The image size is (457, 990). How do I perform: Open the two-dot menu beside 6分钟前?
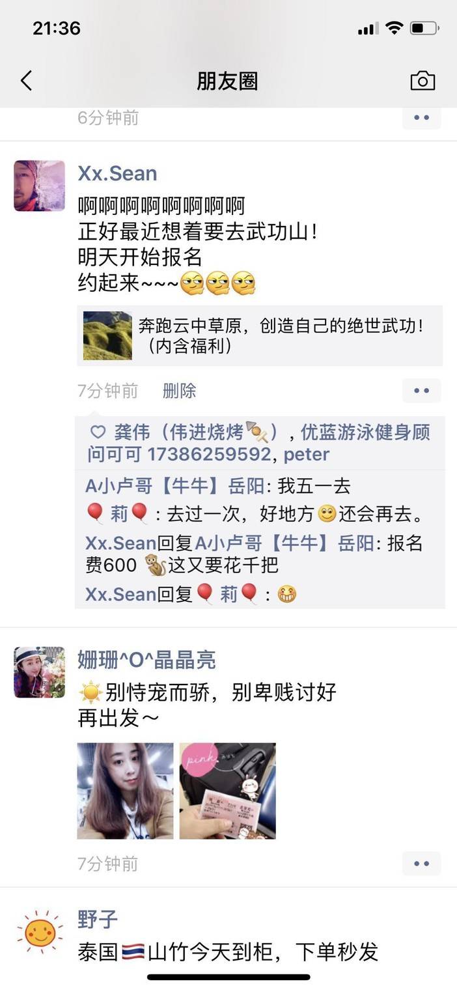click(422, 118)
